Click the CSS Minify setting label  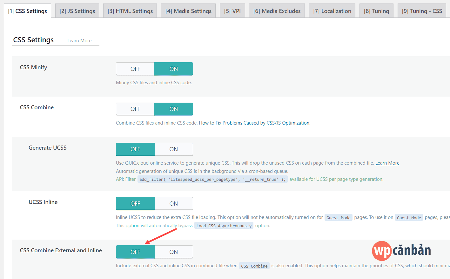pyautogui.click(x=33, y=67)
